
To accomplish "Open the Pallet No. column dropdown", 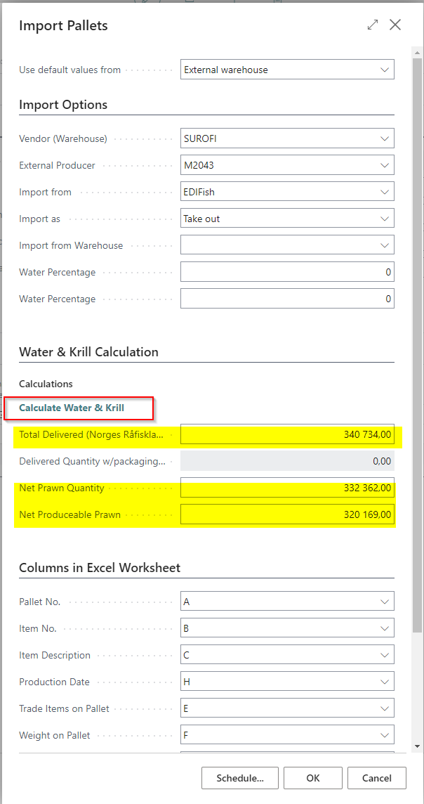I will (286, 602).
